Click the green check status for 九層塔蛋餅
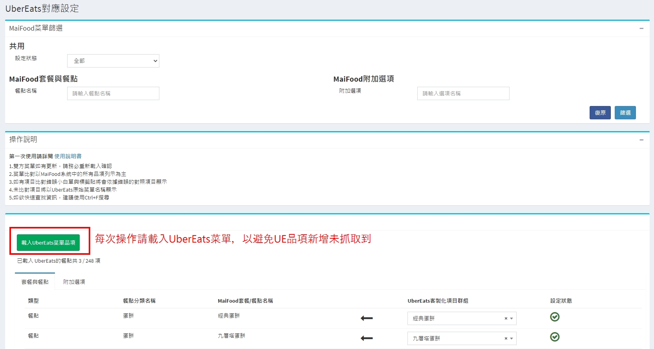The width and height of the screenshot is (654, 349). click(554, 337)
